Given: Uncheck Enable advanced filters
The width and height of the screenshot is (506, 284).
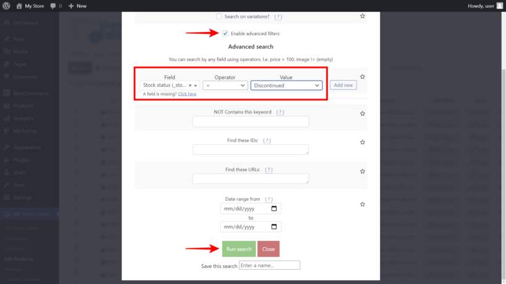Looking at the screenshot, I should click(225, 33).
